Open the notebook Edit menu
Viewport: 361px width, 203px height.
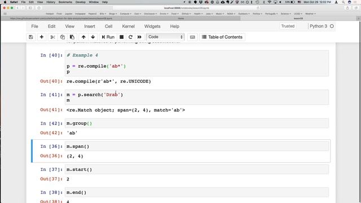click(x=51, y=27)
